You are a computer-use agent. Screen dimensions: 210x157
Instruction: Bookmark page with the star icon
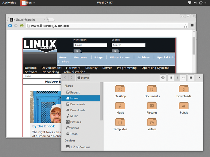pyautogui.click(x=185, y=25)
